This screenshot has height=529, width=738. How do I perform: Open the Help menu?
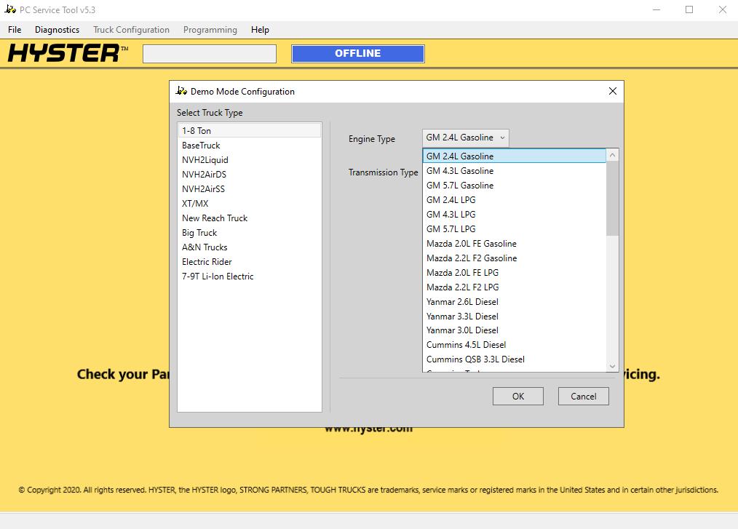260,30
